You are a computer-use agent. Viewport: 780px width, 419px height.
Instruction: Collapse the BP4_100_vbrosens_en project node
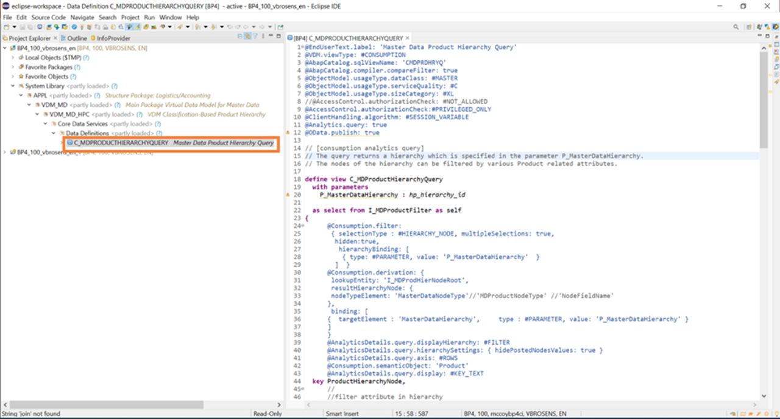[5, 48]
